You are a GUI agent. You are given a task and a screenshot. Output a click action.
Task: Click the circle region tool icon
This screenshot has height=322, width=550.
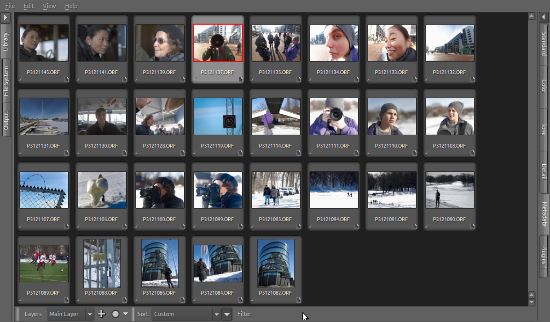(x=115, y=314)
